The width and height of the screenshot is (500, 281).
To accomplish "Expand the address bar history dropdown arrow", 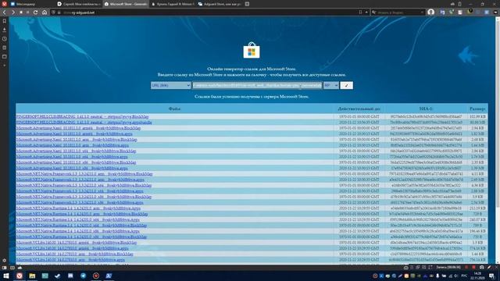I will click(x=366, y=12).
